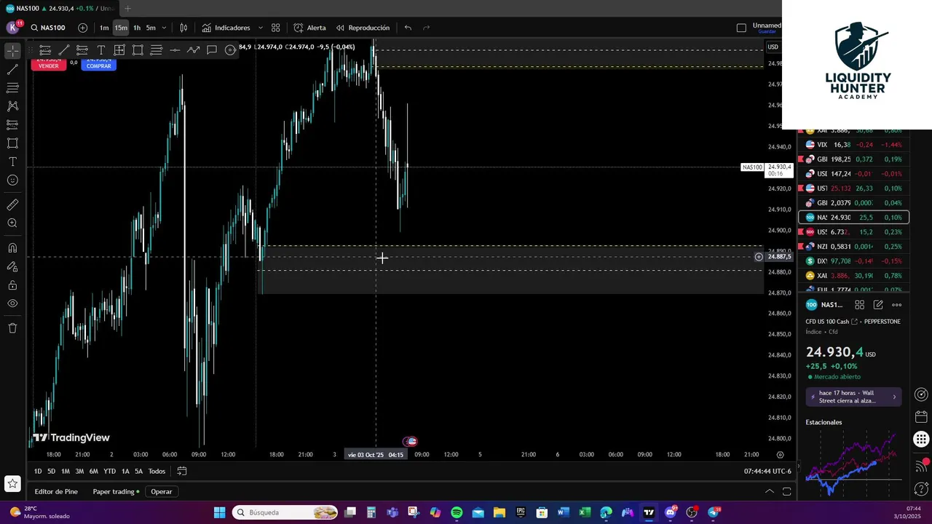Open the Editor de Pine tab

56,491
